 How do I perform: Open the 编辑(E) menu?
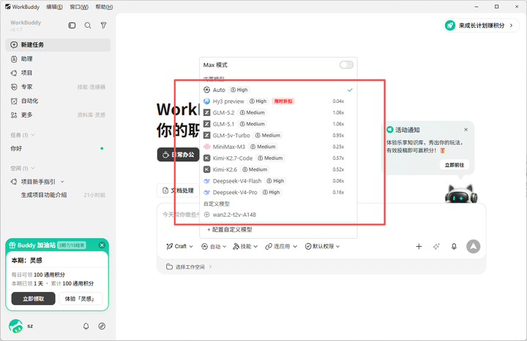[x=54, y=7]
